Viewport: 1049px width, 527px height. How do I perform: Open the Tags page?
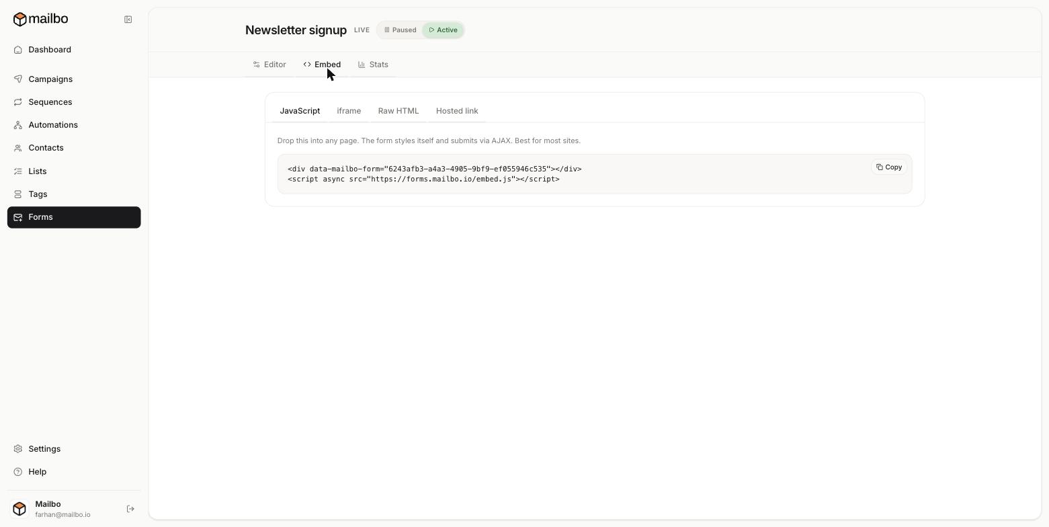pos(74,194)
